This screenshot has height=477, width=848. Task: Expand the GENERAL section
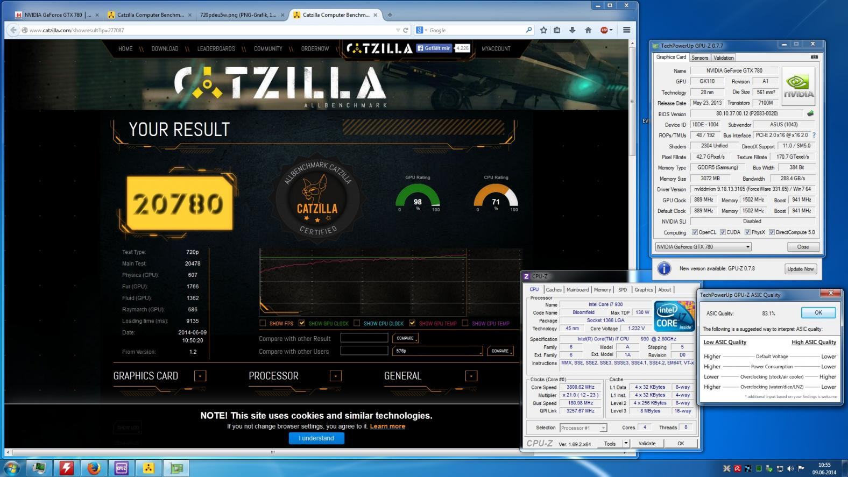pyautogui.click(x=471, y=376)
